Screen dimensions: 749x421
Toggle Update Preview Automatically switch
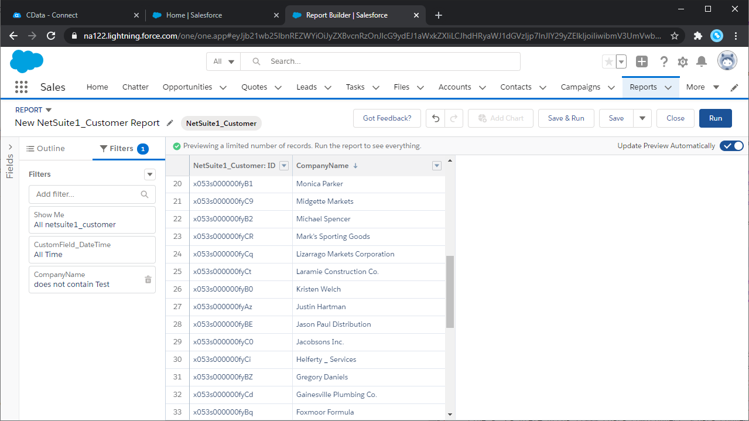point(731,146)
